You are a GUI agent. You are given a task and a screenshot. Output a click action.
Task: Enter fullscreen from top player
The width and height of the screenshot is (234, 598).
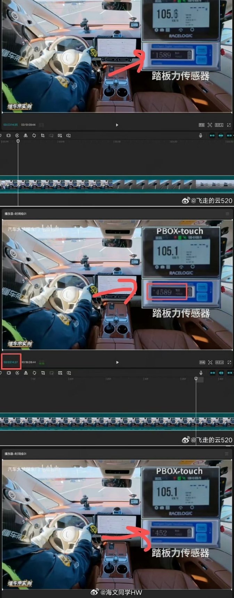229,125
